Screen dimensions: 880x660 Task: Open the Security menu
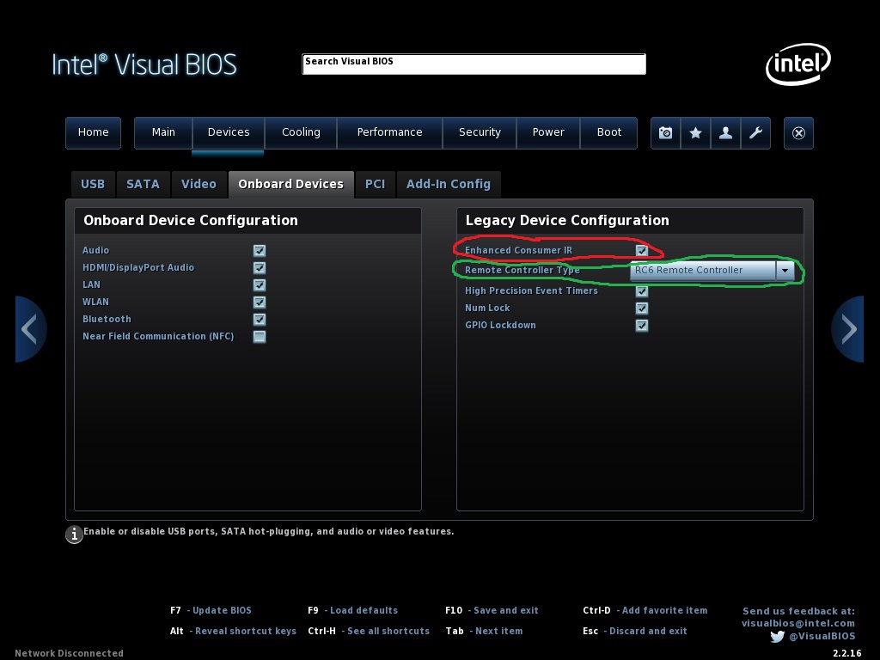[x=480, y=133]
